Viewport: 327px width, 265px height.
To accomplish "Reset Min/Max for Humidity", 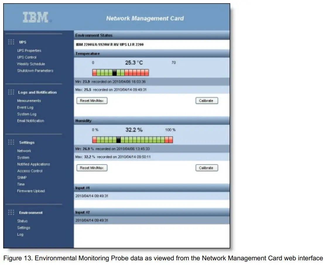I will tap(92, 168).
